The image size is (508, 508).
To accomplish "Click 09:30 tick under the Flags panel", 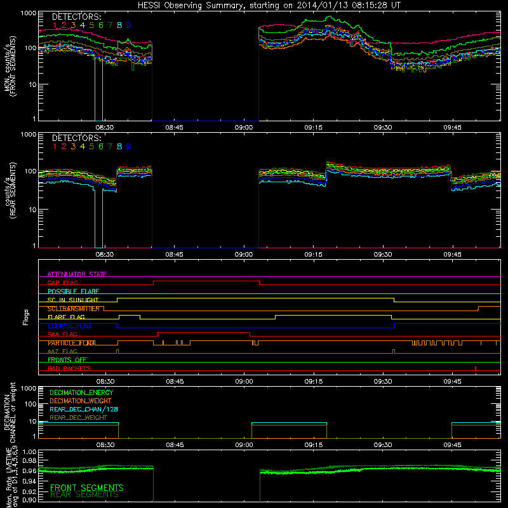I will (383, 382).
